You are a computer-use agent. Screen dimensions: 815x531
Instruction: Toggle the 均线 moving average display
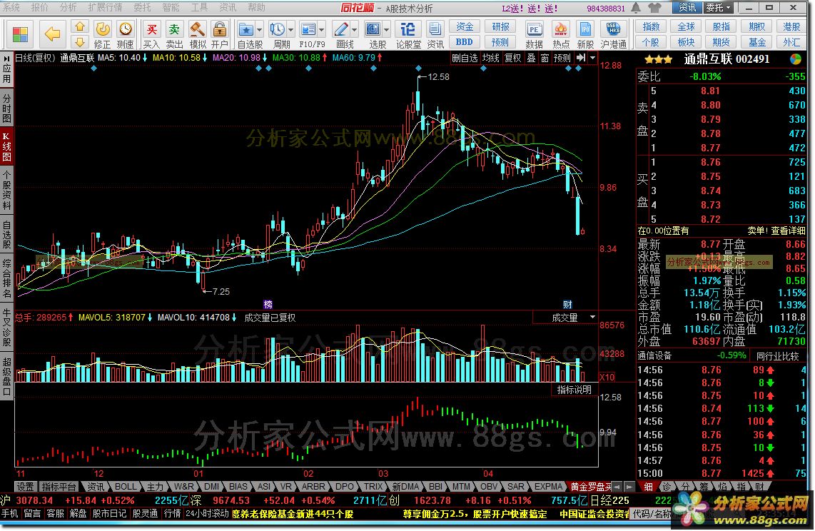point(491,59)
